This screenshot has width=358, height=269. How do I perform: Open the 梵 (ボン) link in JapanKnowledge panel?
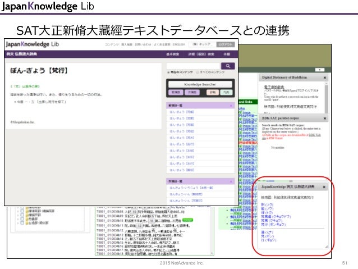tap(268, 236)
